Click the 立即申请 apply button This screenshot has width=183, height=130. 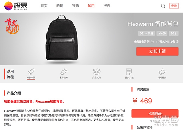(157, 51)
